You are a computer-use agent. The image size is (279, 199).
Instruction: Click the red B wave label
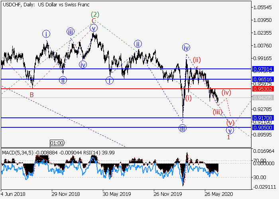tap(31, 94)
